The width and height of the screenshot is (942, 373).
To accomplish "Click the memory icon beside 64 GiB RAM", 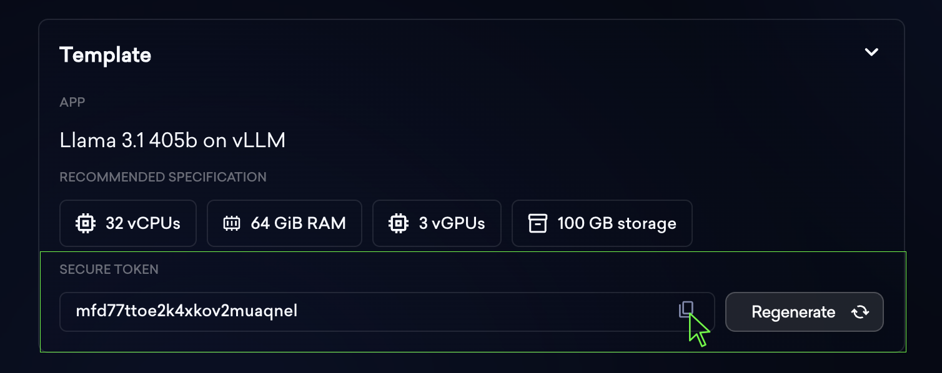I will pyautogui.click(x=232, y=223).
